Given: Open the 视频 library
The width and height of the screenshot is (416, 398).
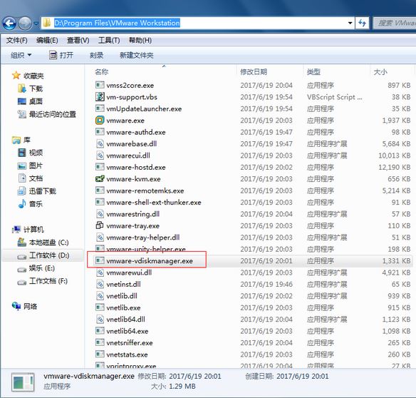Looking at the screenshot, I should point(30,153).
